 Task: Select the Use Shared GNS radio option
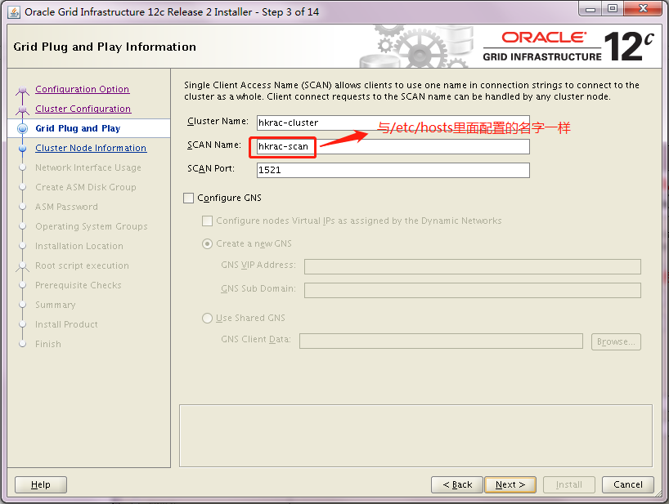click(x=208, y=318)
